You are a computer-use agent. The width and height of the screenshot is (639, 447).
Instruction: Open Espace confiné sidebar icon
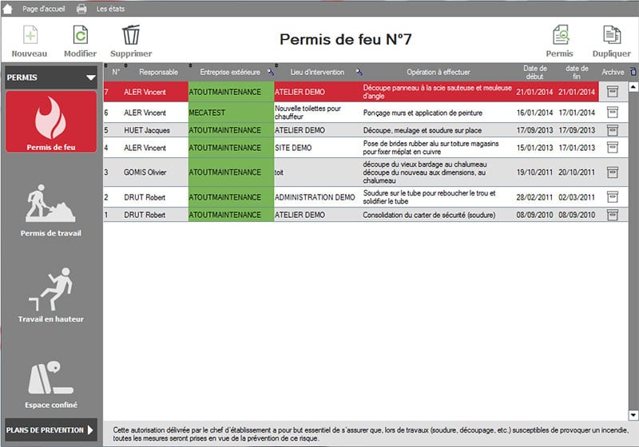coord(50,377)
